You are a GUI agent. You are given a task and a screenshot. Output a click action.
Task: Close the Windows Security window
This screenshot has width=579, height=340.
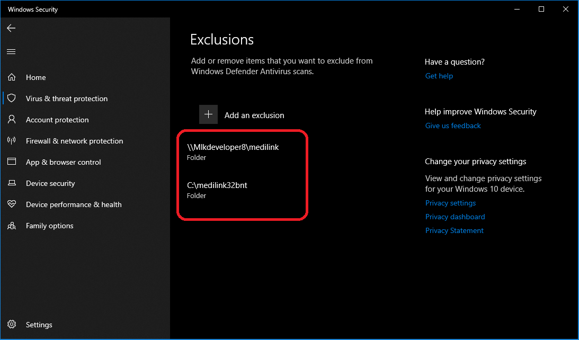coord(566,9)
